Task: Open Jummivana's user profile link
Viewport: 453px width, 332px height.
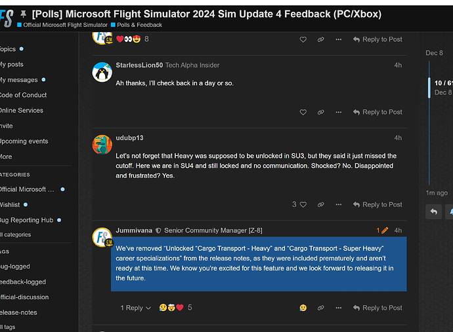Action: click(133, 231)
